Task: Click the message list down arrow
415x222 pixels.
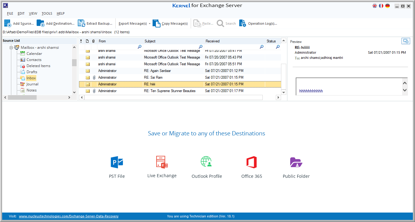Action: coord(284,92)
